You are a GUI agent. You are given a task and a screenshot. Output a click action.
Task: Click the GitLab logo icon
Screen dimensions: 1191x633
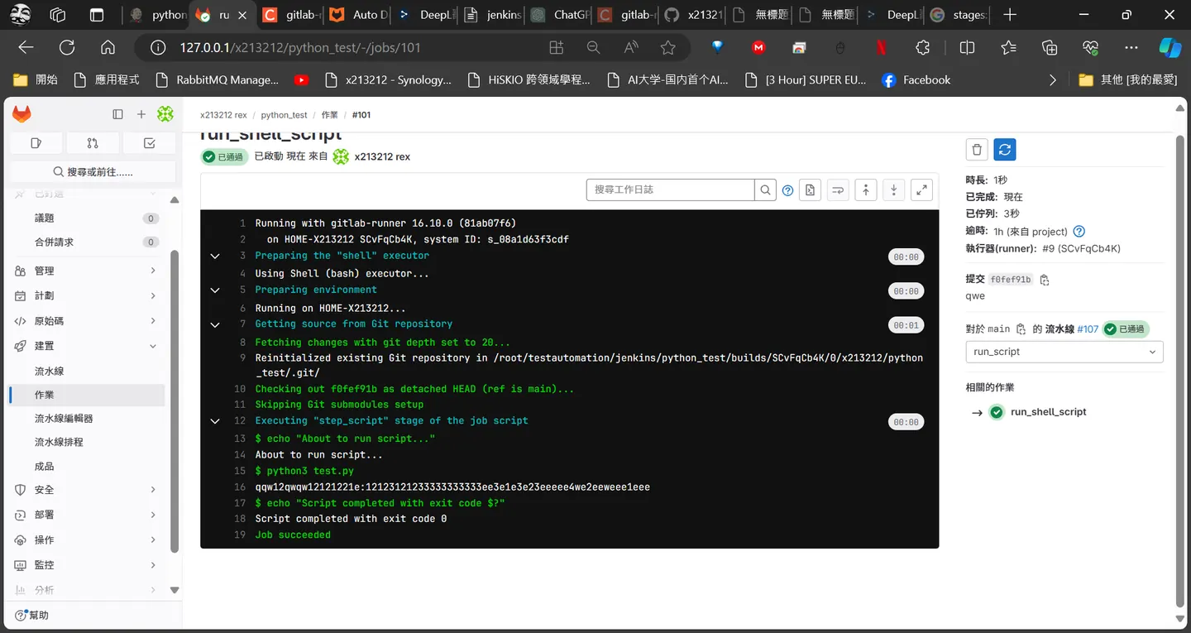22,114
